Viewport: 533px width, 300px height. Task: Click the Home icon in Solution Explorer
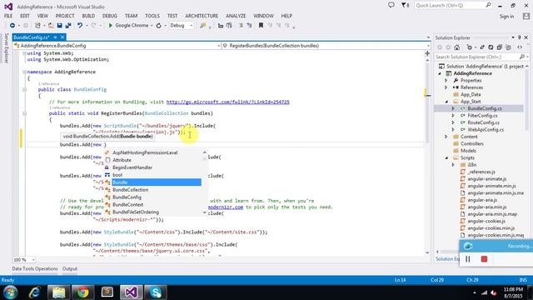(457, 47)
